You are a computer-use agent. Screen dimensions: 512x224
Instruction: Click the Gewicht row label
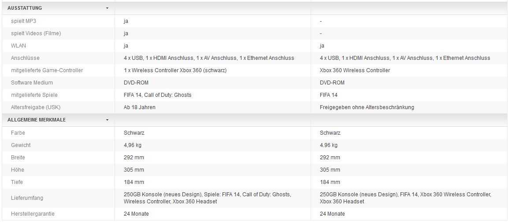(x=21, y=145)
